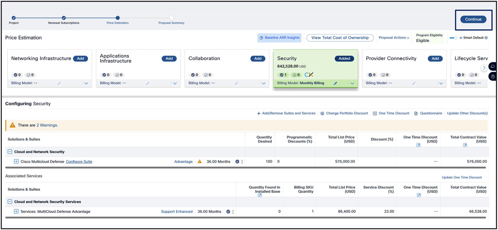Screen dimensions: 498x230
Task: Toggle the Smart Default switch
Action: (x=453, y=38)
